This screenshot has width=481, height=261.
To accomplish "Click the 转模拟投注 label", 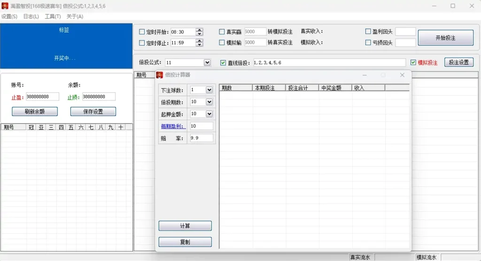I will click(x=280, y=31).
